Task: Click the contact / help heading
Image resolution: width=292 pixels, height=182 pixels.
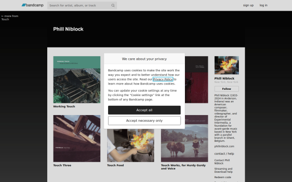Action: 224,154
